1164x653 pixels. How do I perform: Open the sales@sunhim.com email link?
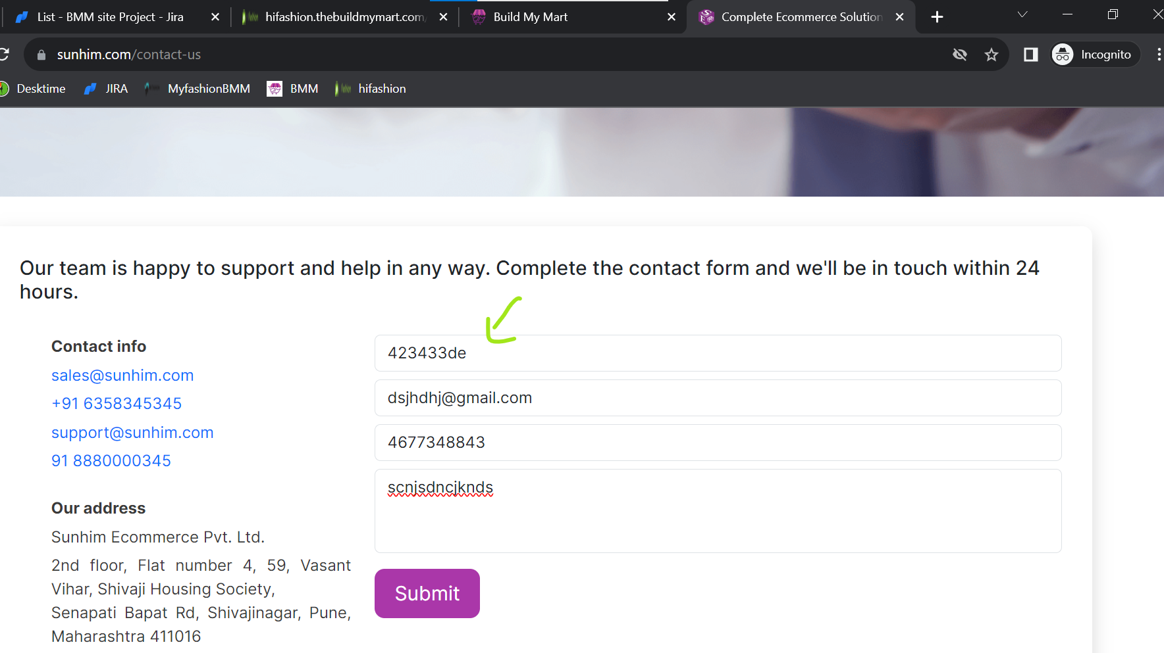122,375
